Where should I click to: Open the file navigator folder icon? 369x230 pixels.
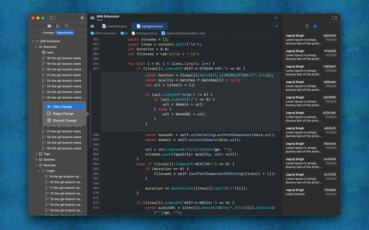tap(49, 26)
